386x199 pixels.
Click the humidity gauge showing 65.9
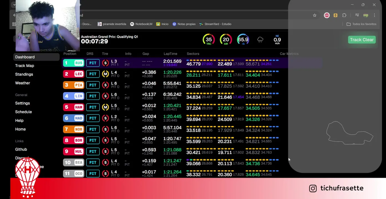[x=243, y=40]
